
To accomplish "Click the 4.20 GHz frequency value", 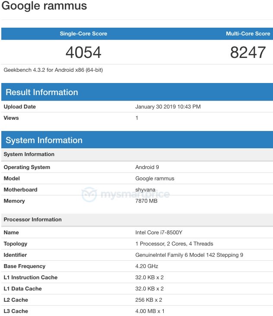I will point(146,266).
